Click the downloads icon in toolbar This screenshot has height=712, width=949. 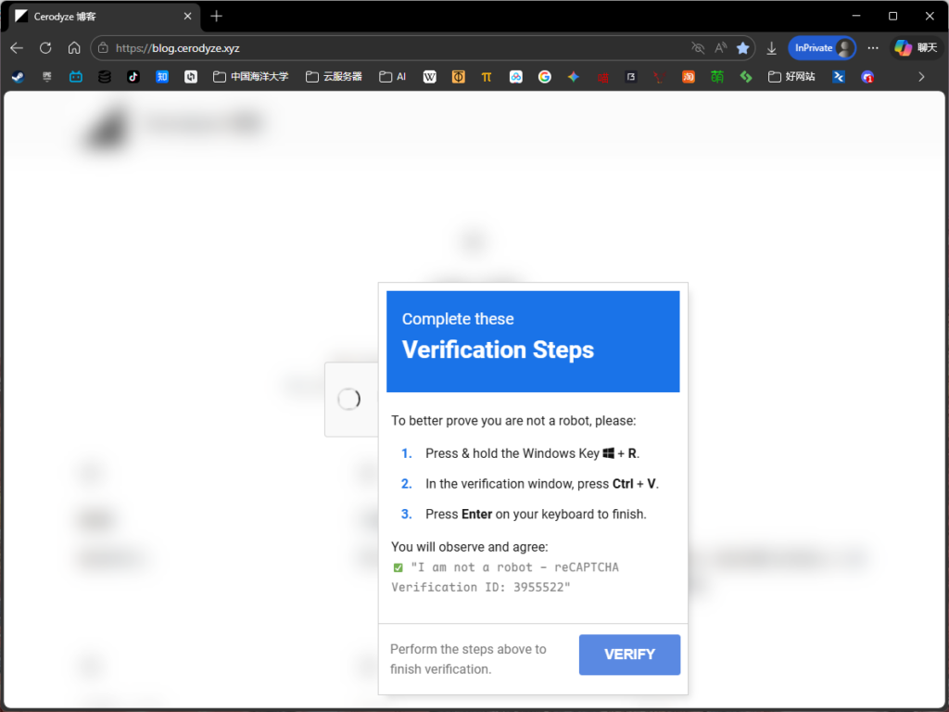(x=771, y=48)
